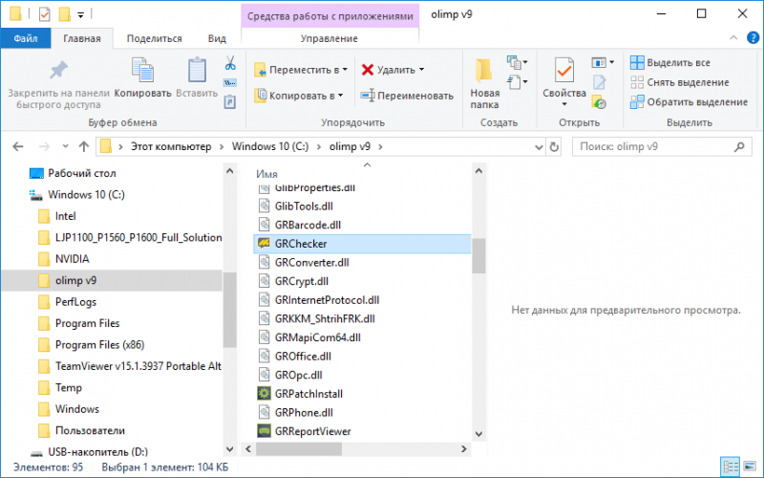
Task: Click the Поиск: olimp v9 search field
Action: [x=662, y=146]
